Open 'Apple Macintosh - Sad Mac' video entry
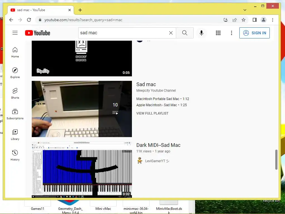285x214 pixels. pyautogui.click(x=162, y=105)
